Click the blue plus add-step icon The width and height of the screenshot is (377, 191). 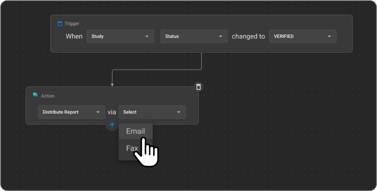112,125
